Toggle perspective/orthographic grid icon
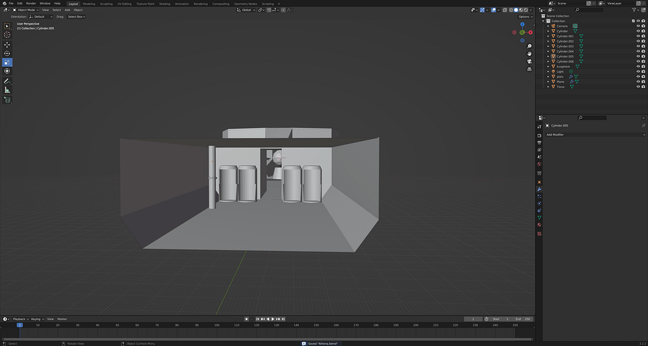 tap(529, 69)
